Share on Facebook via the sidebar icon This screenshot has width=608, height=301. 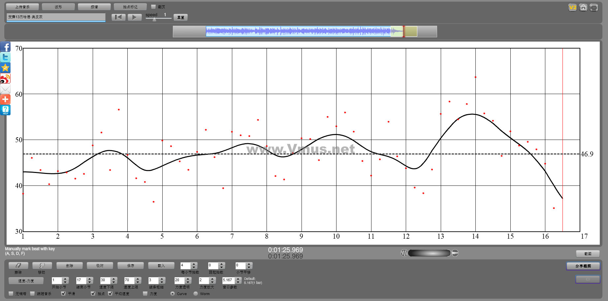5,47
